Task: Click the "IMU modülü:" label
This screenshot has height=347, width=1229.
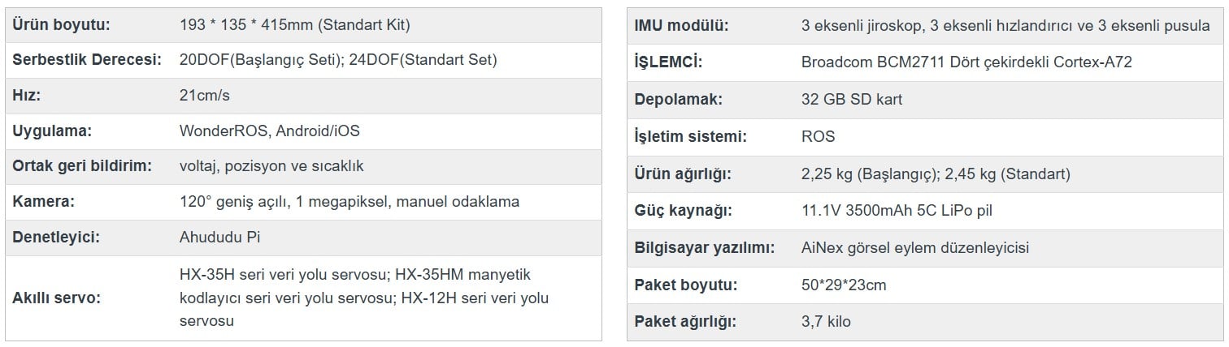Action: click(681, 25)
